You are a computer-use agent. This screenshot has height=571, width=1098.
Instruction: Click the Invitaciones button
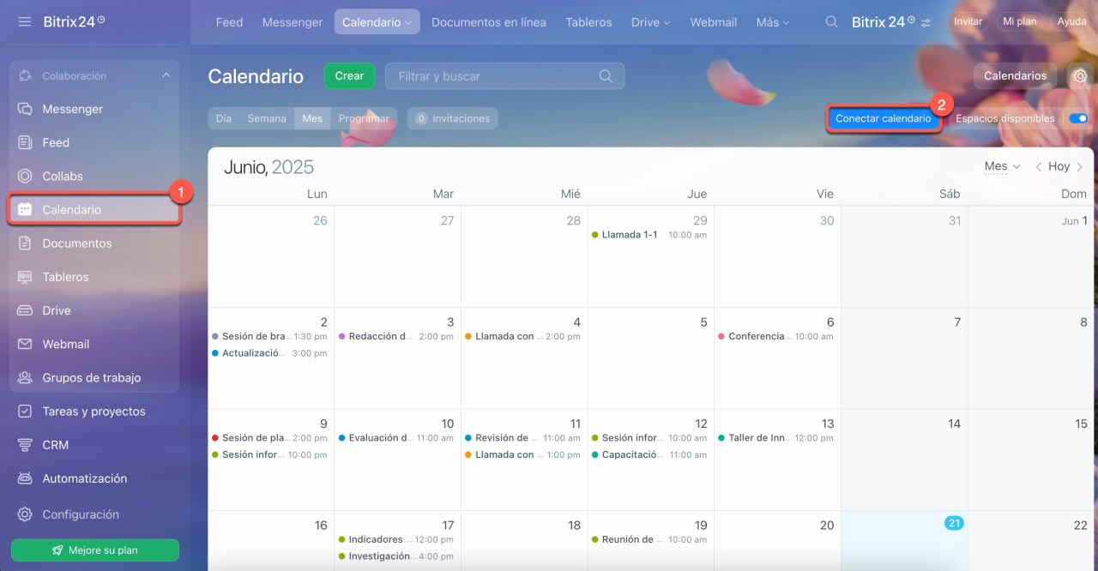453,118
